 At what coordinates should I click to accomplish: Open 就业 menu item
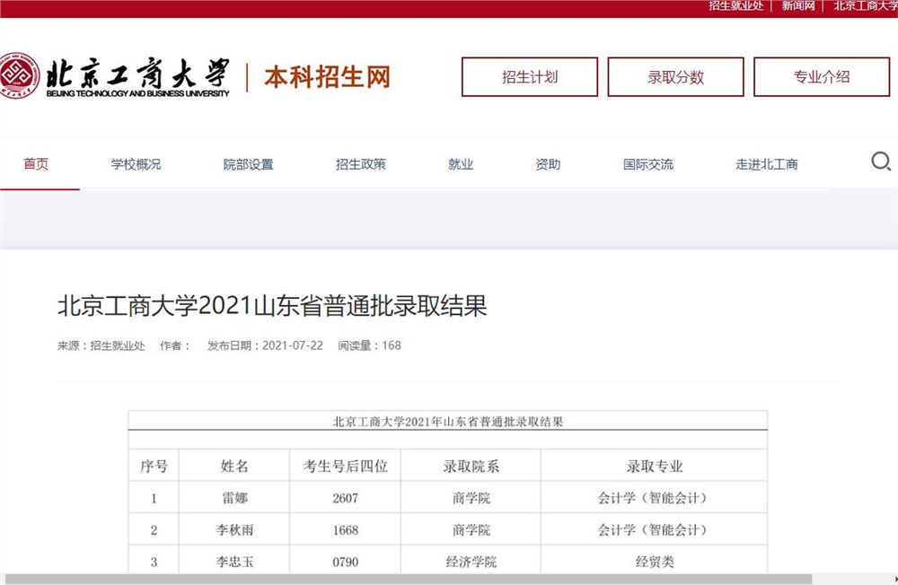[x=461, y=164]
